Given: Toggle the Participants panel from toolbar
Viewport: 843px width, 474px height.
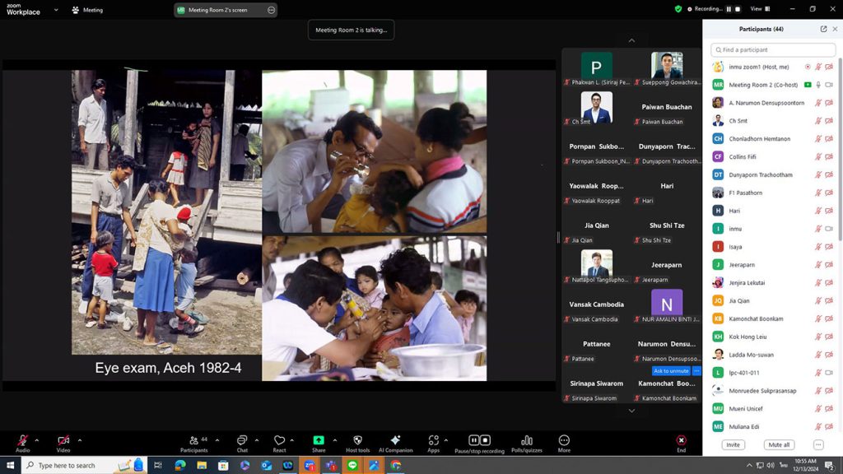Looking at the screenshot, I should (194, 440).
